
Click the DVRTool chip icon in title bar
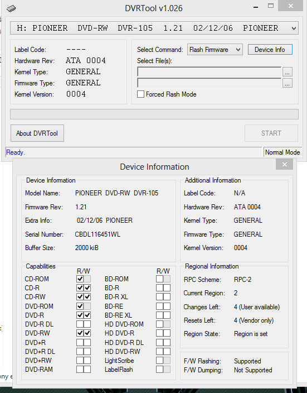[x=11, y=9]
